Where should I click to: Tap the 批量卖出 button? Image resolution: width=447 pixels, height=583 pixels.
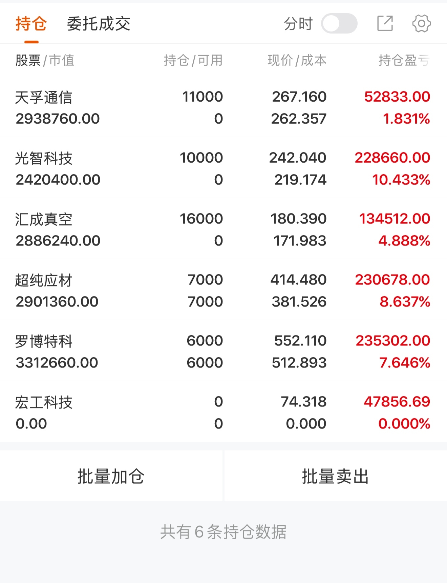(x=336, y=476)
